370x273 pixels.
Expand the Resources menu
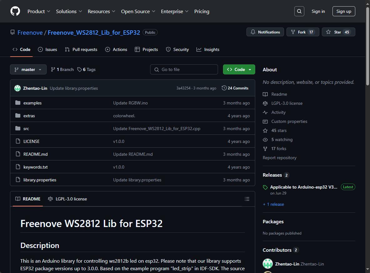click(x=101, y=11)
